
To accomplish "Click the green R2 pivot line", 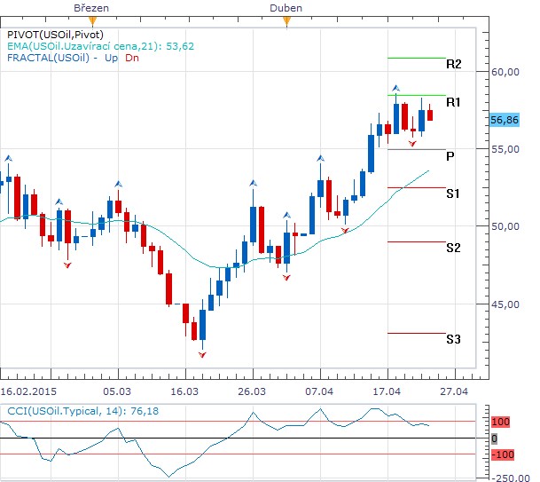I will (x=417, y=58).
